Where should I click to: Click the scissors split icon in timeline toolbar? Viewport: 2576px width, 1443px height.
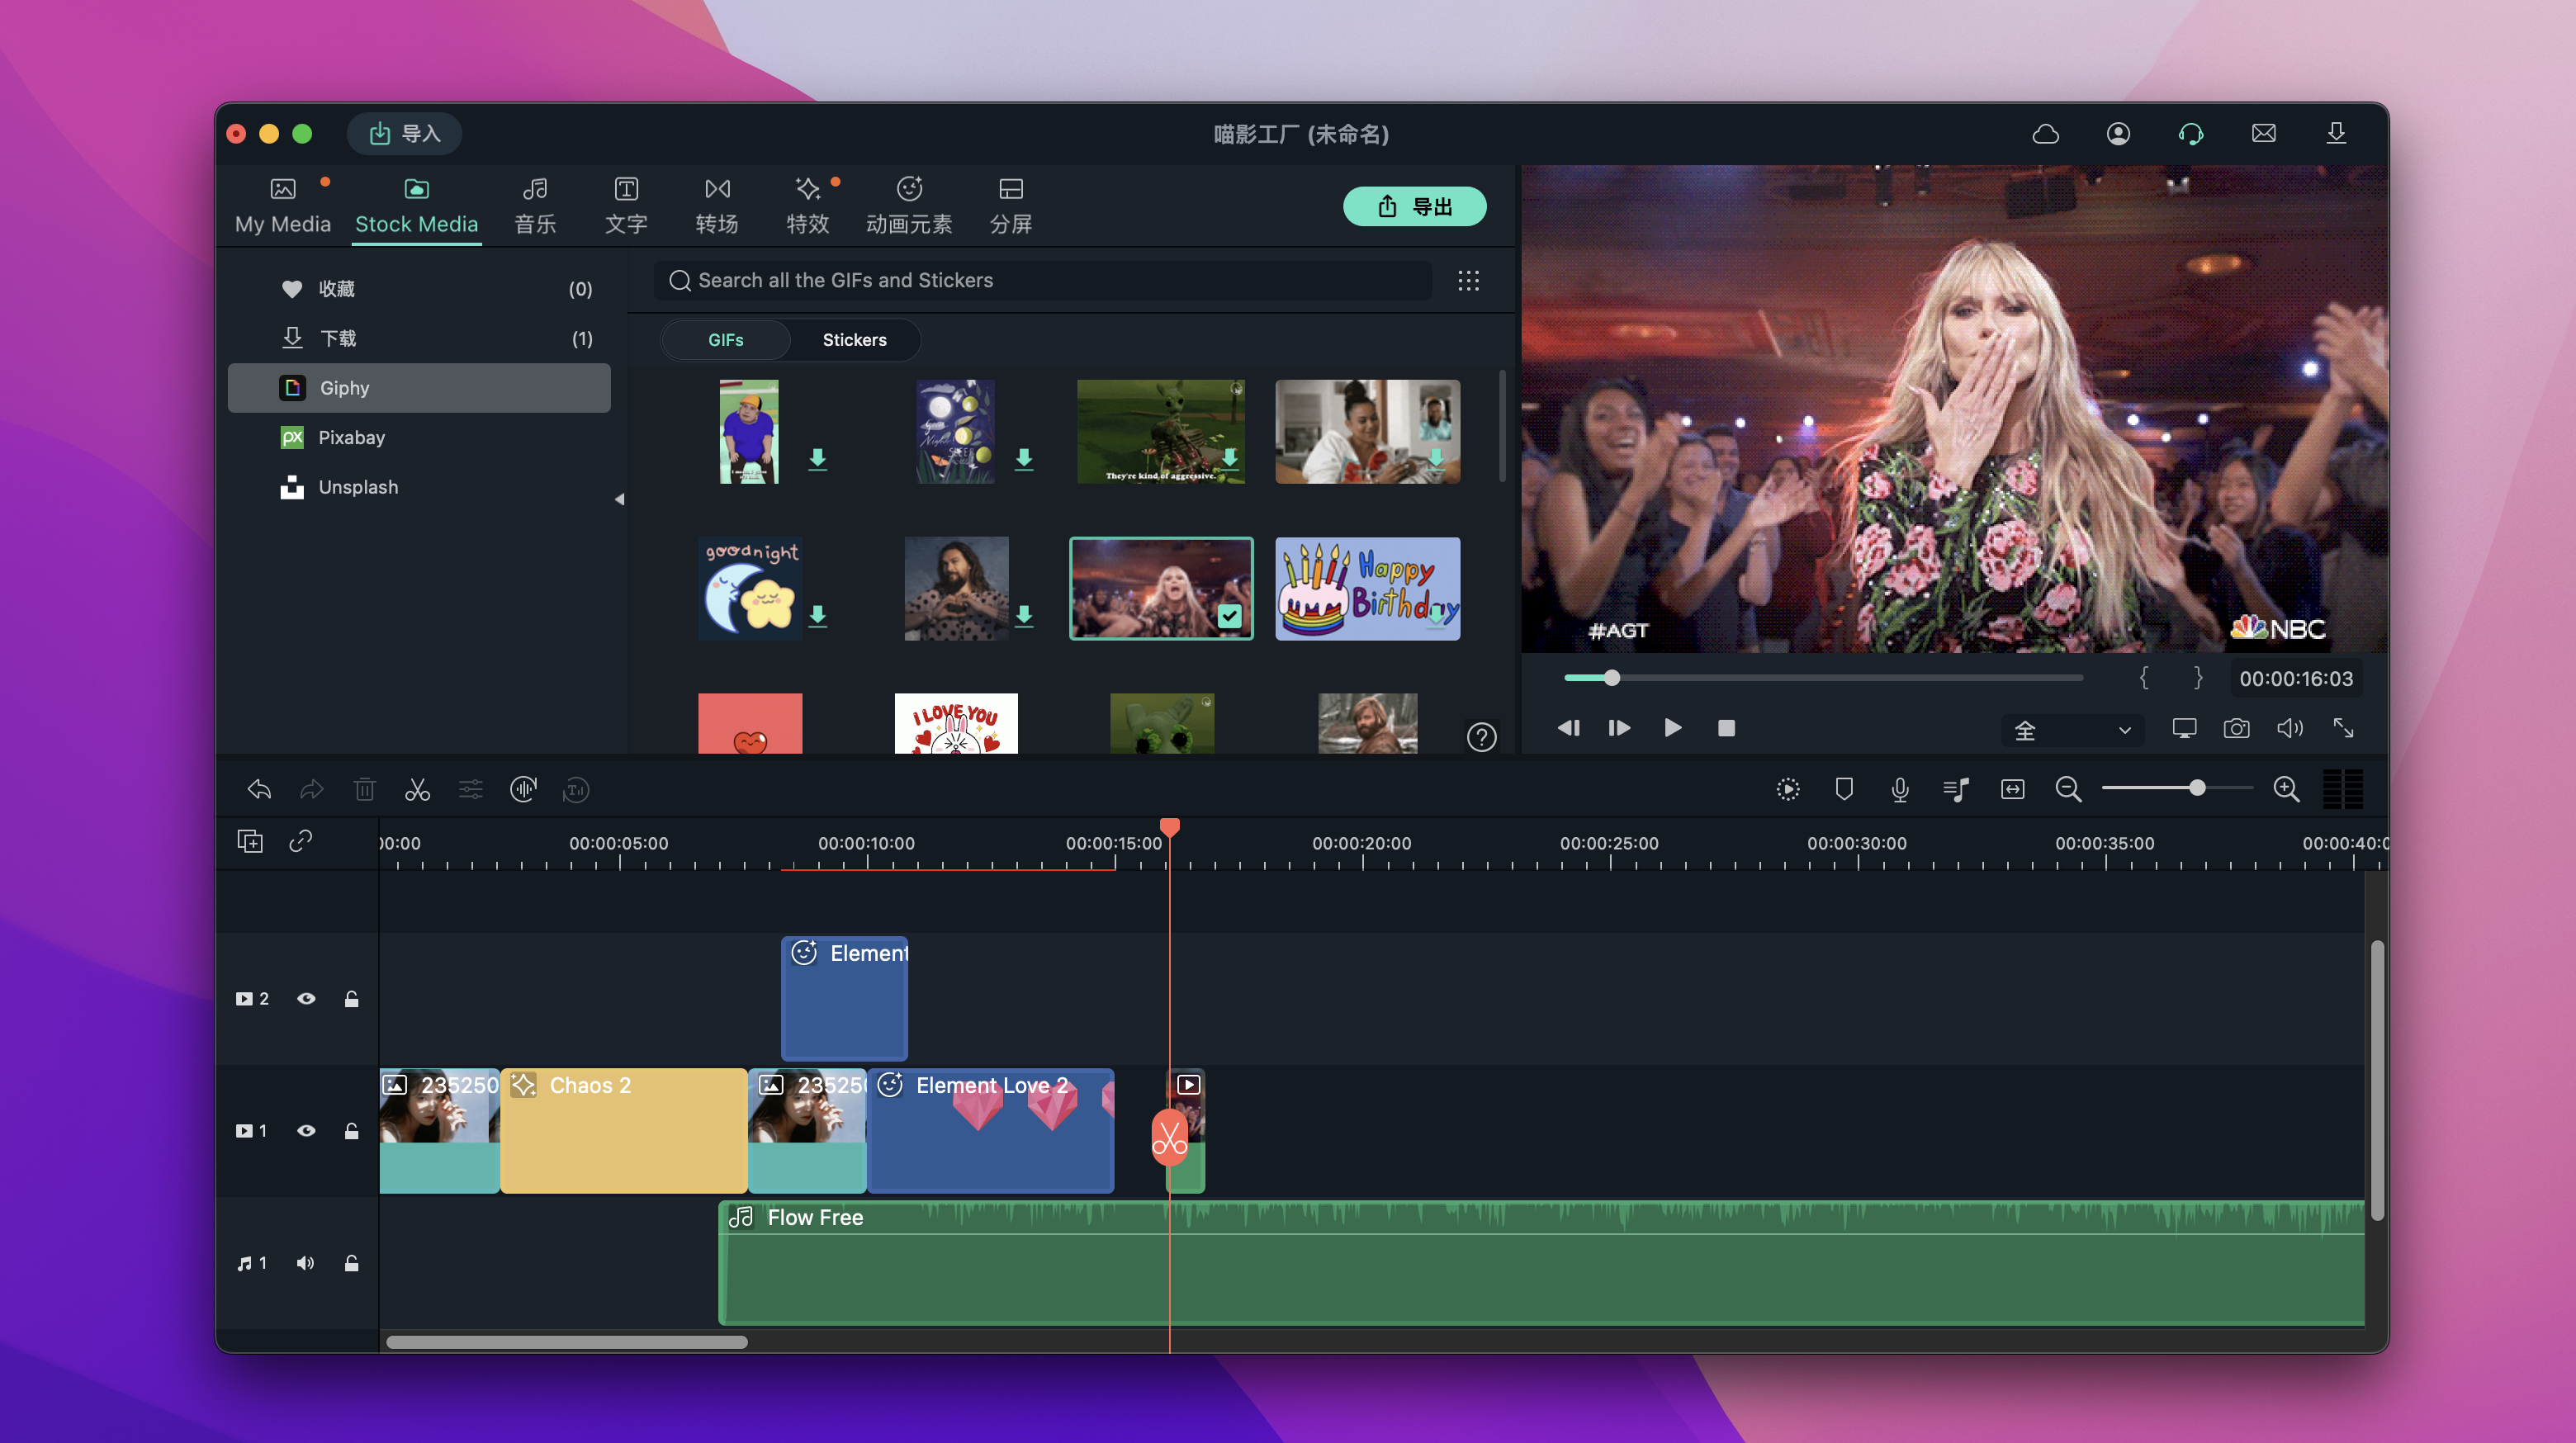417,790
